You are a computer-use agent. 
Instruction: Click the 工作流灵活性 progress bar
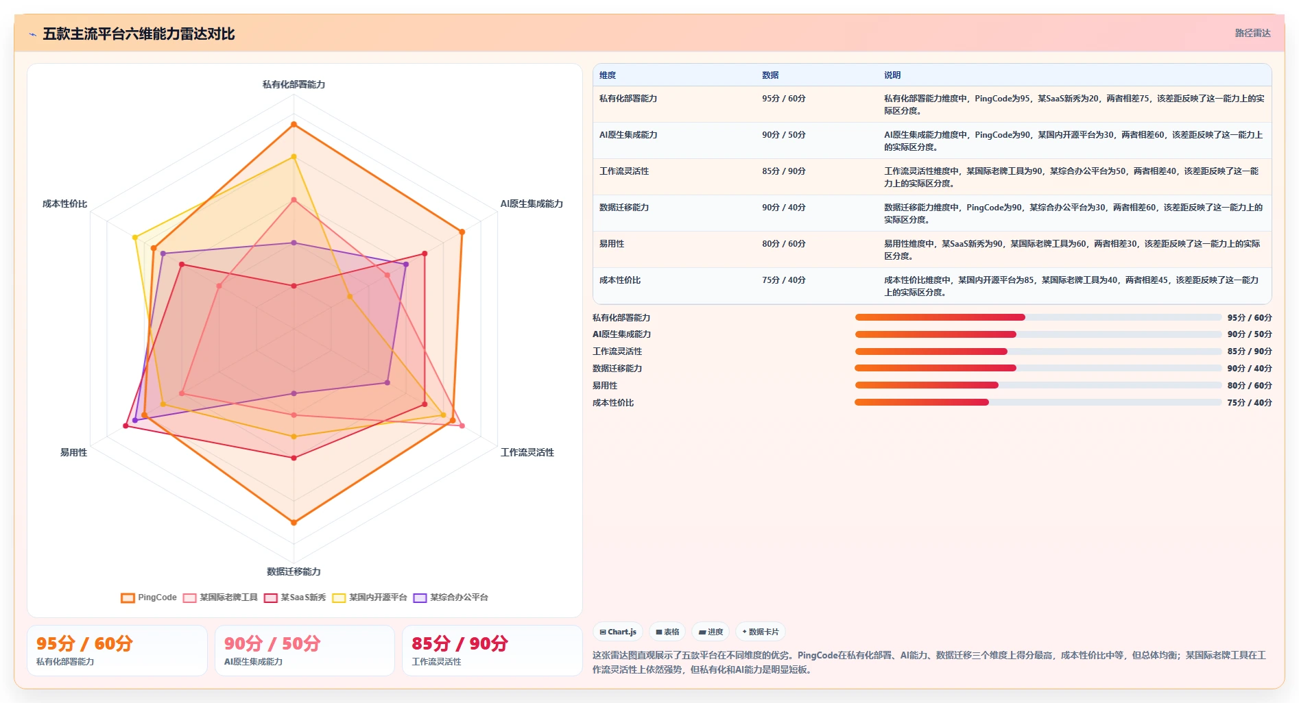coord(1038,351)
